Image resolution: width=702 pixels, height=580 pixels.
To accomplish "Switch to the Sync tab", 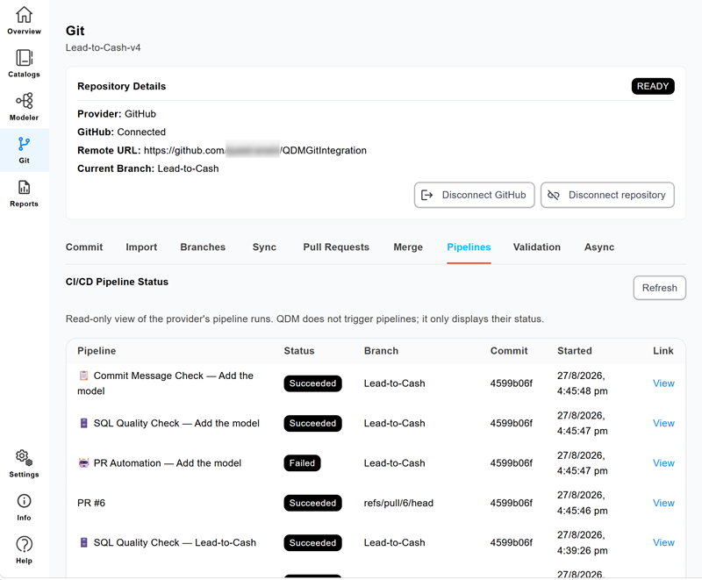I will (264, 247).
